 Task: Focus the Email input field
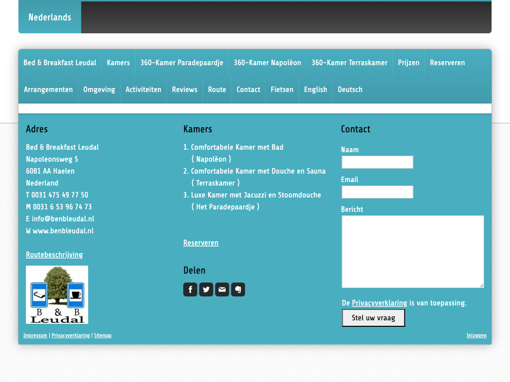coord(377,192)
